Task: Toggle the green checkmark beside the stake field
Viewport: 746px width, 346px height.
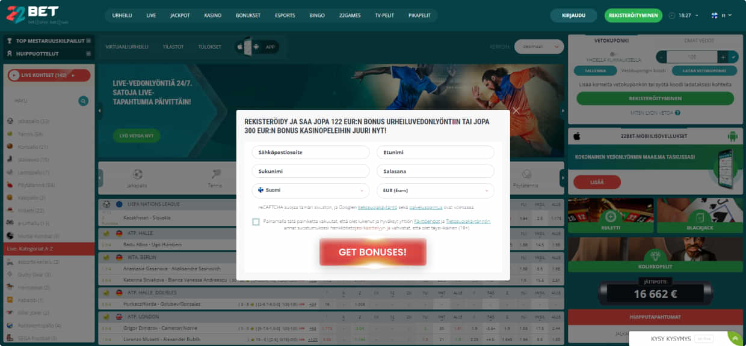Action: click(x=733, y=56)
